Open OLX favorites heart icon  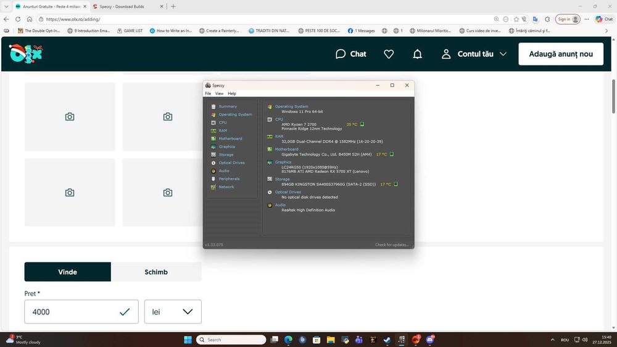coord(389,54)
